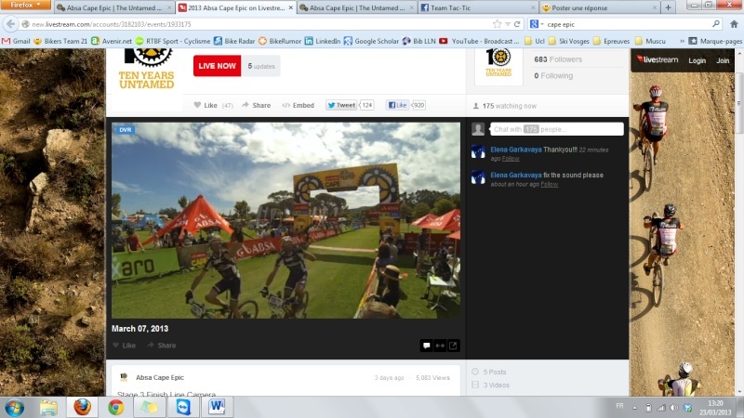Expand the Ucl bookmarks folder
Viewport: 744px width, 418px height.
coord(534,41)
